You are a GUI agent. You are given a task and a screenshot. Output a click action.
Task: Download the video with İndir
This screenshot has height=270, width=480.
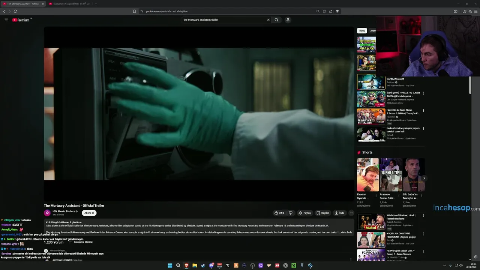pos(340,213)
